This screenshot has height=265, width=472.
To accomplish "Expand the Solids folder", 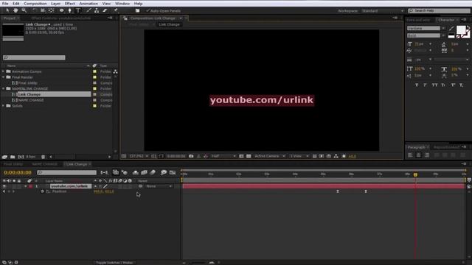I will coord(3,106).
